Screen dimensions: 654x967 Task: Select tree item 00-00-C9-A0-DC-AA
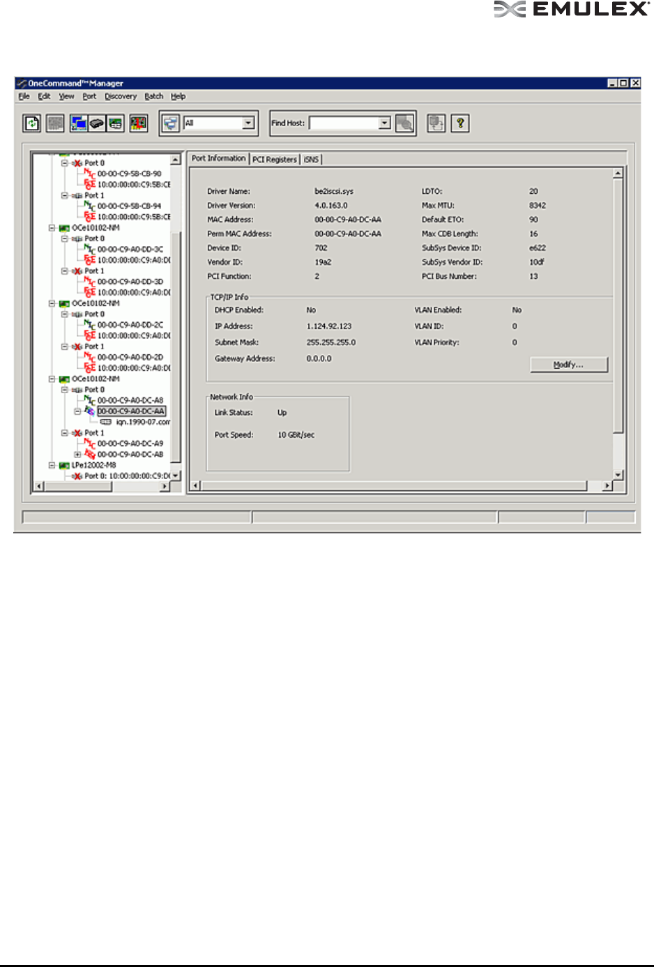131,411
